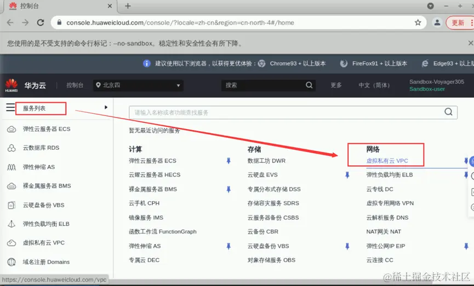Viewport: 474px width, 286px height.
Task: Open 云手机 CPH service
Action: coord(144,203)
